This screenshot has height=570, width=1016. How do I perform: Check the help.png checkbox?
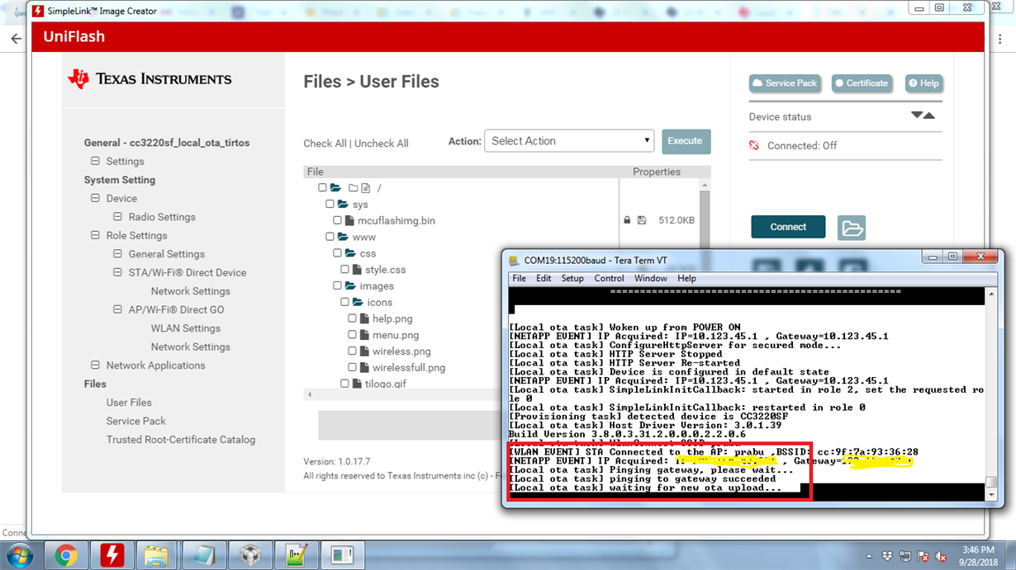(352, 318)
